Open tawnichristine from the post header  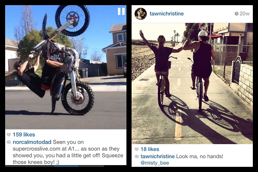pyautogui.click(x=166, y=14)
